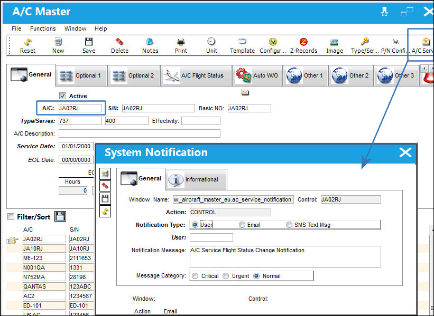Enable the Filter/Sort checkbox
Image resolution: width=434 pixels, height=316 pixels.
tap(11, 217)
